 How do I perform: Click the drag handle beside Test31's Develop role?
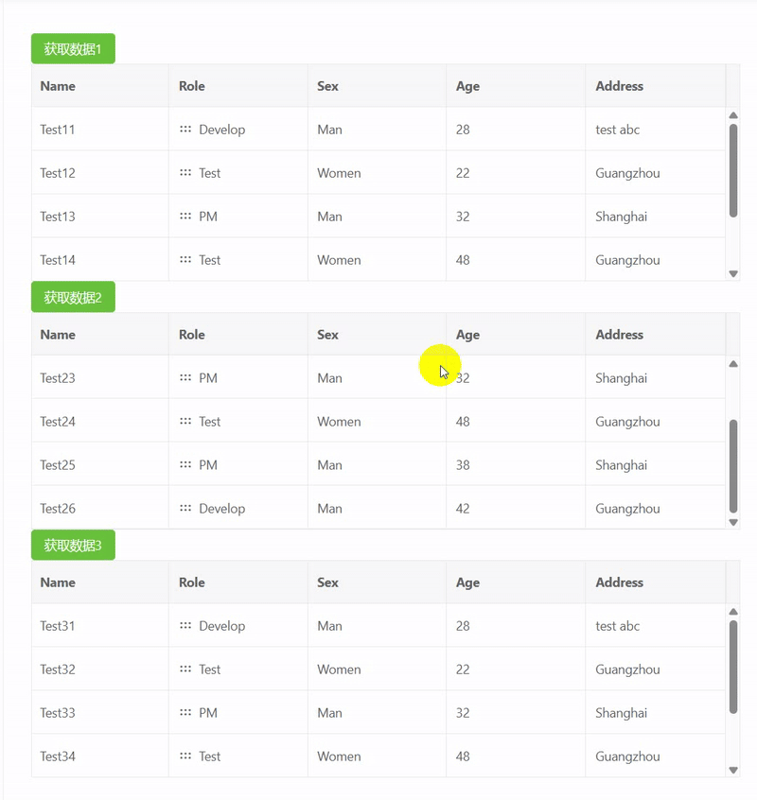[x=186, y=626]
